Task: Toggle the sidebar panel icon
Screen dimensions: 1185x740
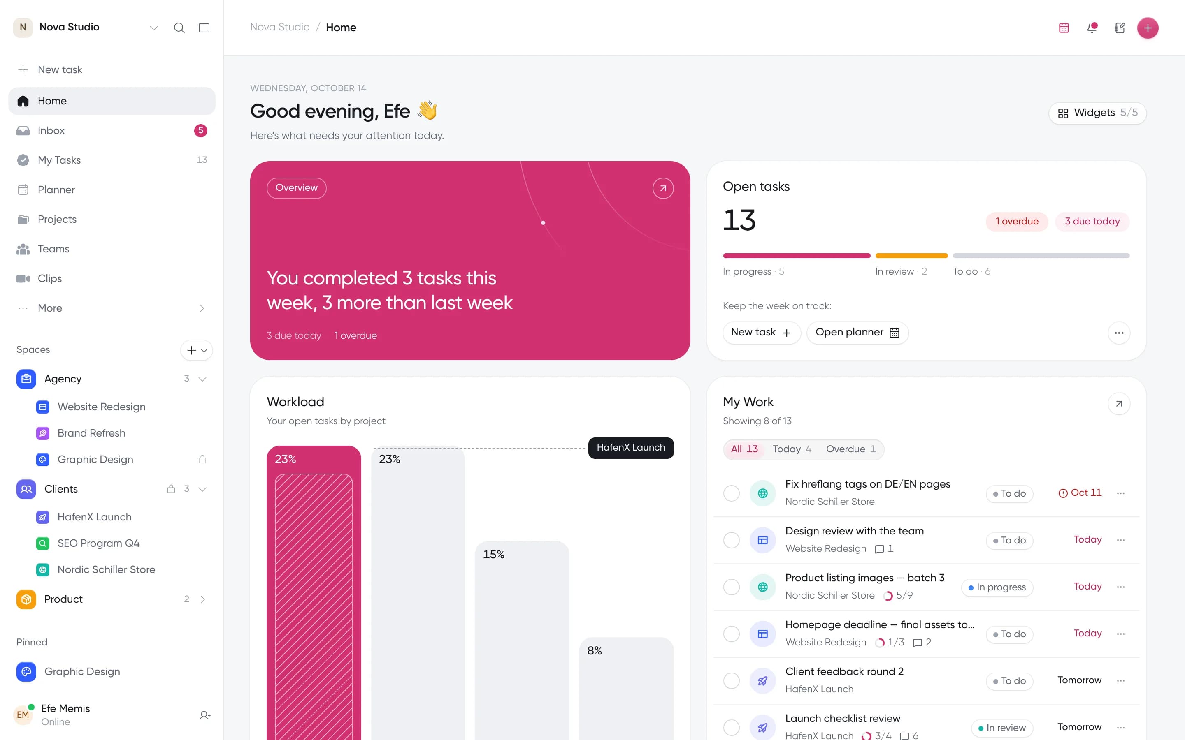Action: [204, 28]
